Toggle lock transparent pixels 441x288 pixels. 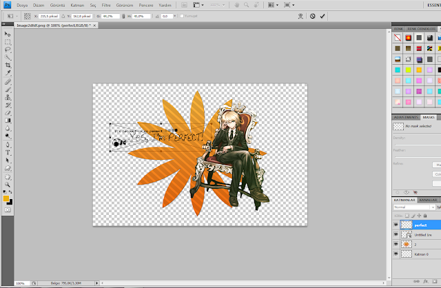tap(407, 216)
